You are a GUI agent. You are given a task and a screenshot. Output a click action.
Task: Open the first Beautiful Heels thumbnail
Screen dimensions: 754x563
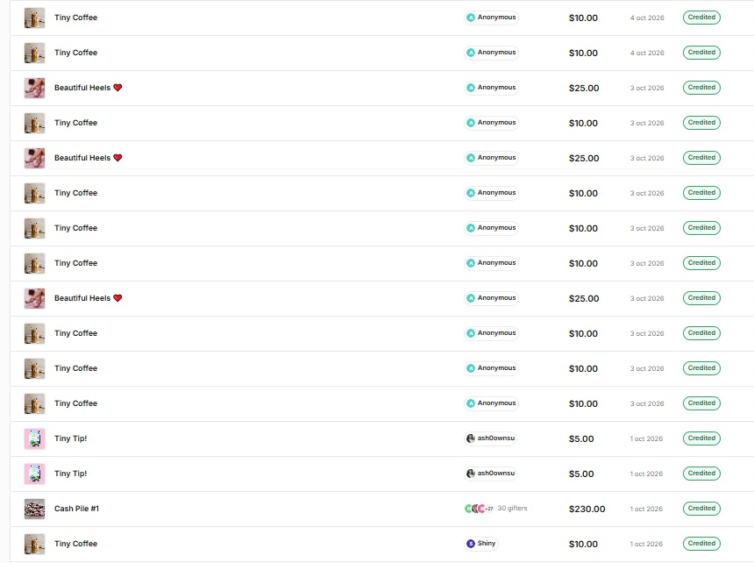tap(34, 88)
